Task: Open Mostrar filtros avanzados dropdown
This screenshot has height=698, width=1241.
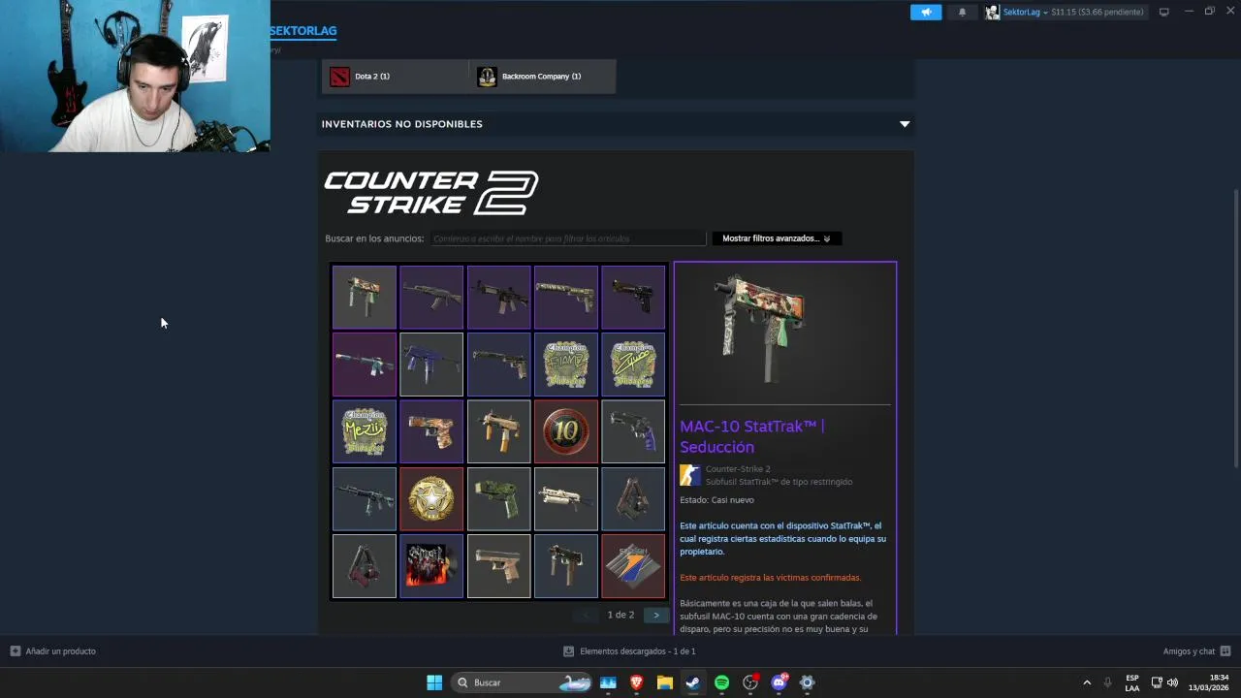Action: pos(777,238)
